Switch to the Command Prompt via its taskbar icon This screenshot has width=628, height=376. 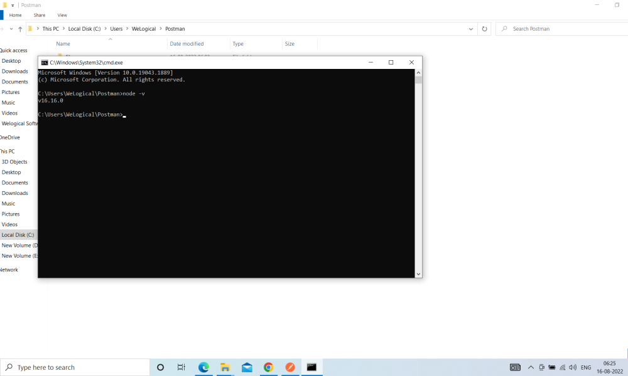pos(311,367)
